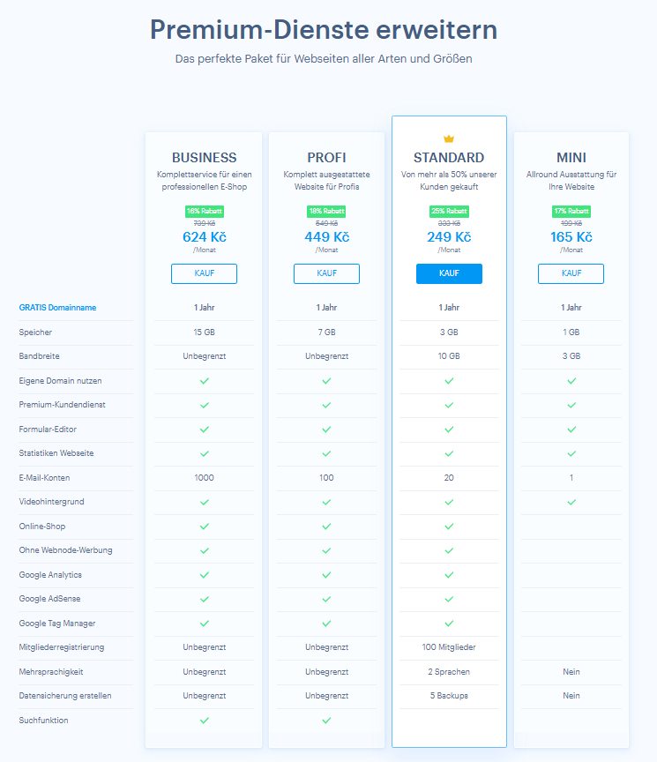Click BUSINESS checkmark for Eigene Domain nutzen
The height and width of the screenshot is (762, 657).
pos(204,381)
